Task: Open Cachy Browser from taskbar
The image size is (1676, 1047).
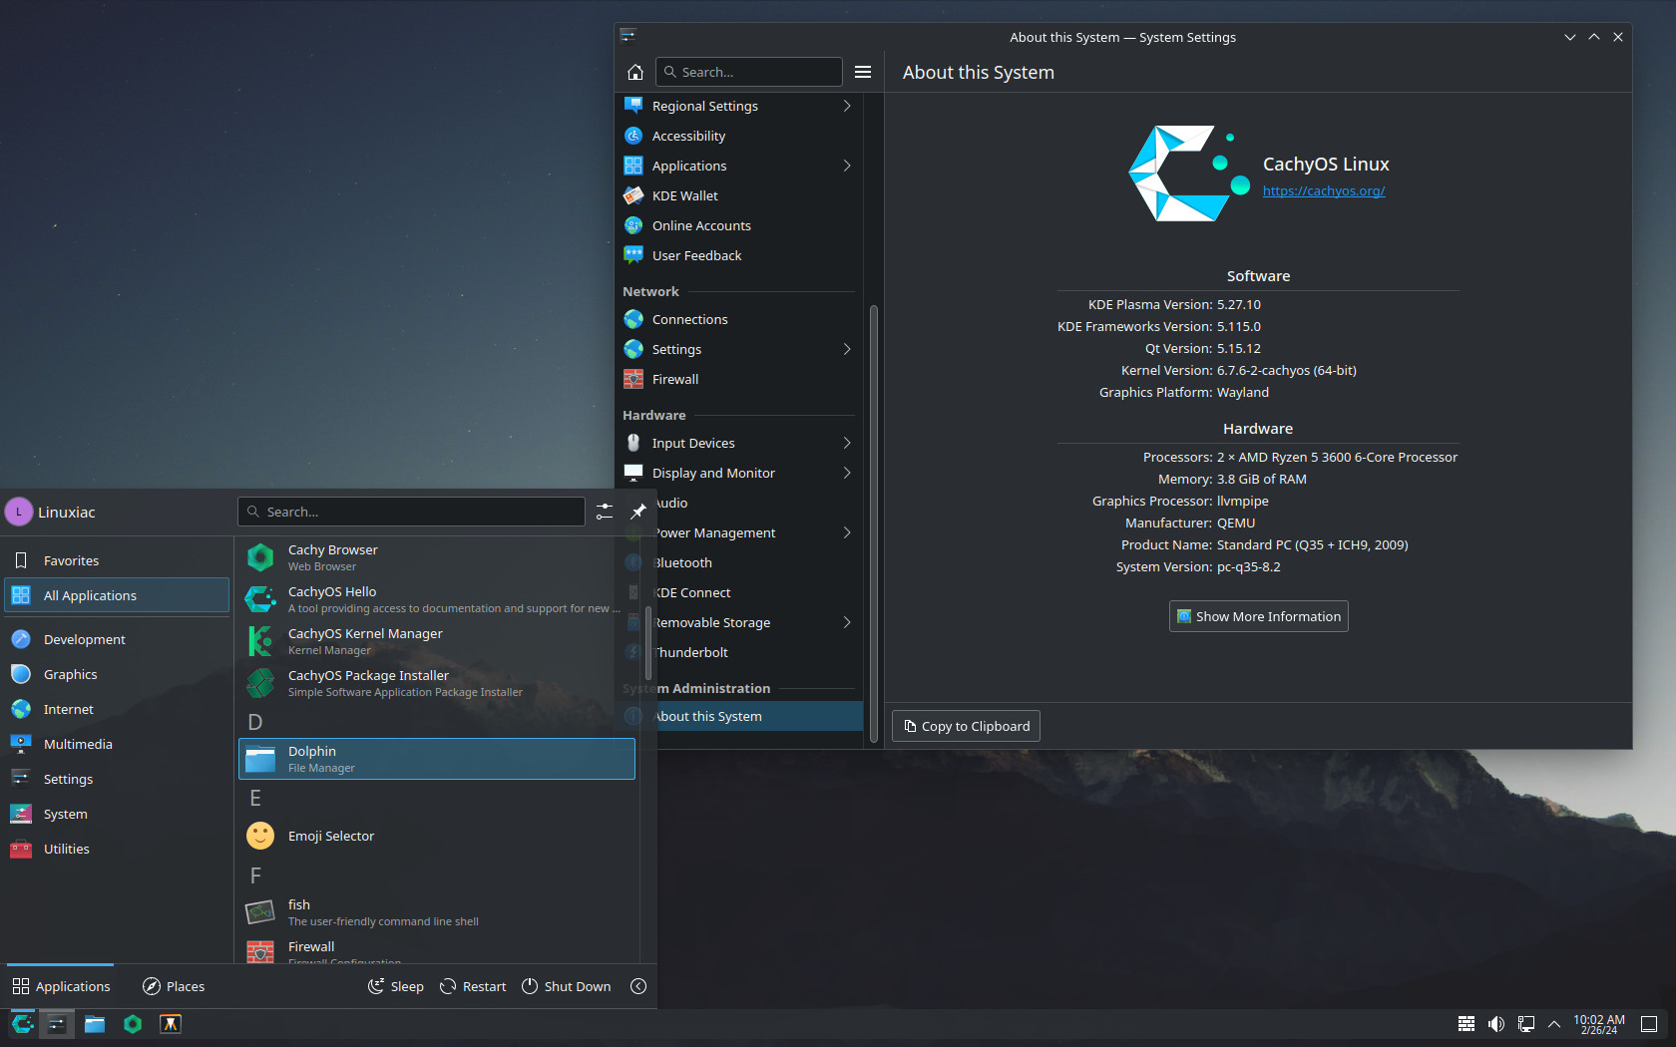Action: (x=133, y=1024)
